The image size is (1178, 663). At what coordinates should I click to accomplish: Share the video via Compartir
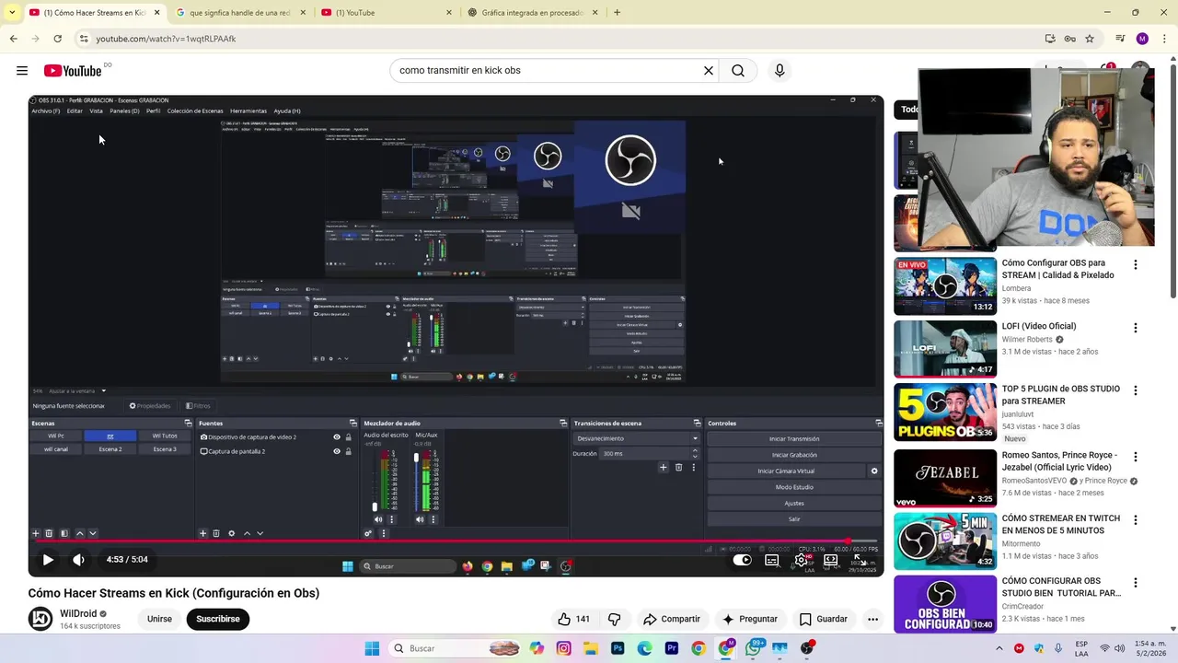point(672,619)
